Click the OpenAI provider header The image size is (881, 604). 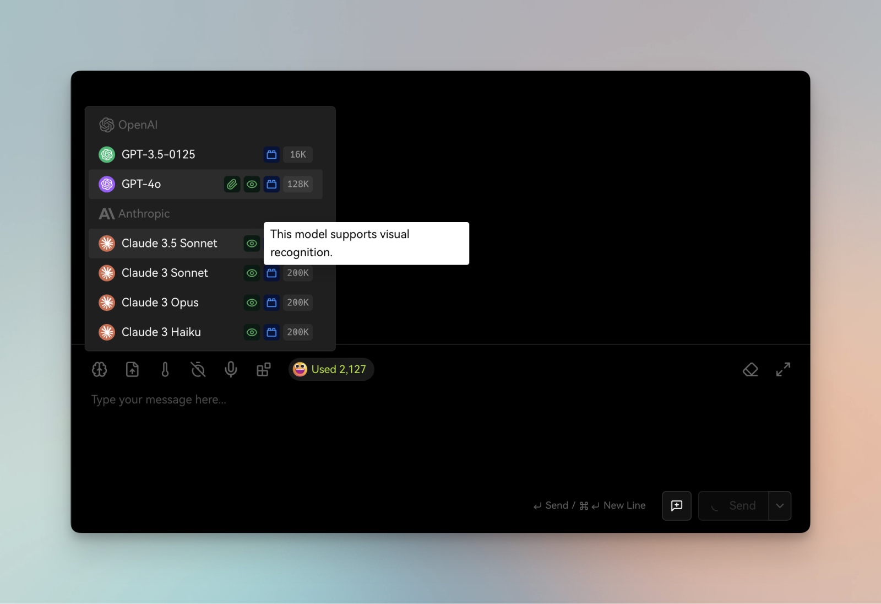pyautogui.click(x=128, y=125)
